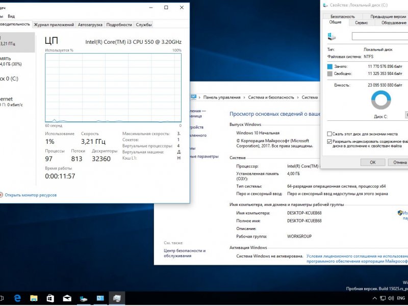This screenshot has width=408, height=306.
Task: Click the Система Windows не активирована text
Action: click(x=270, y=256)
